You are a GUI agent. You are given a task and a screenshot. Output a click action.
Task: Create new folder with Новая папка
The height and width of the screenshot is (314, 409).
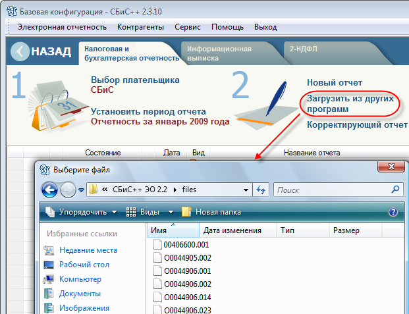click(211, 212)
